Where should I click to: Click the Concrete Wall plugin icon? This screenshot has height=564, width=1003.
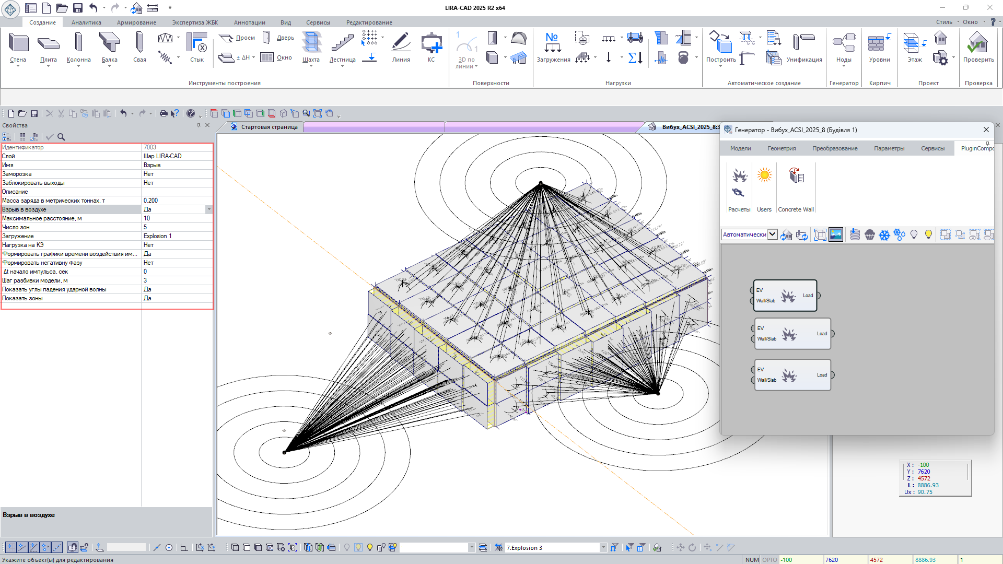tap(796, 175)
